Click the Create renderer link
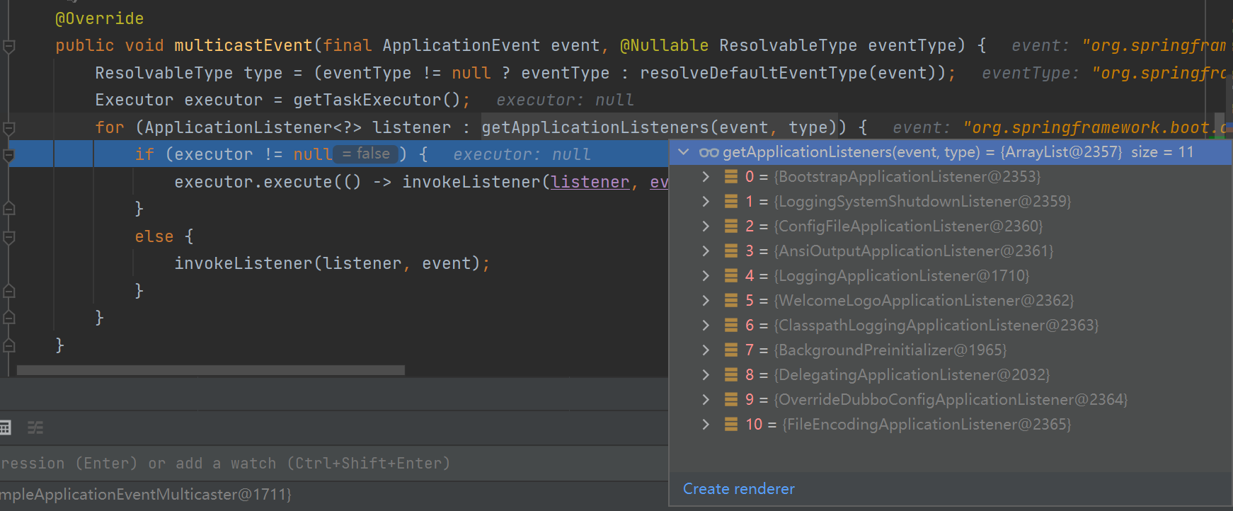1233x511 pixels. pos(738,489)
